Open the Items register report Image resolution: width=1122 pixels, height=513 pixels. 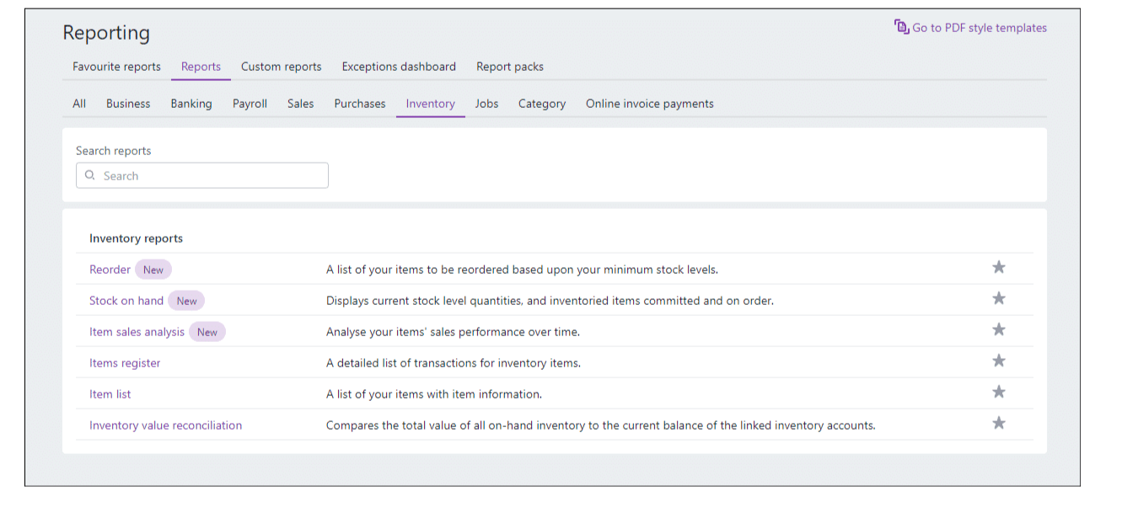pos(125,363)
